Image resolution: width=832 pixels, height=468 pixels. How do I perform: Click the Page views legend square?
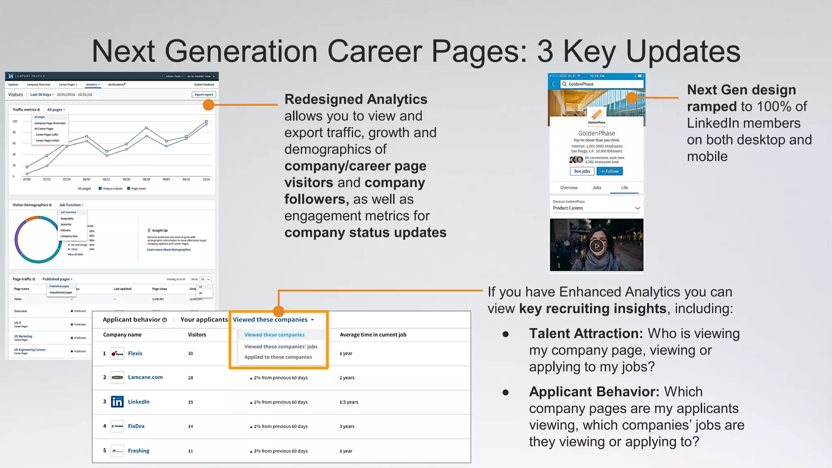coord(128,188)
